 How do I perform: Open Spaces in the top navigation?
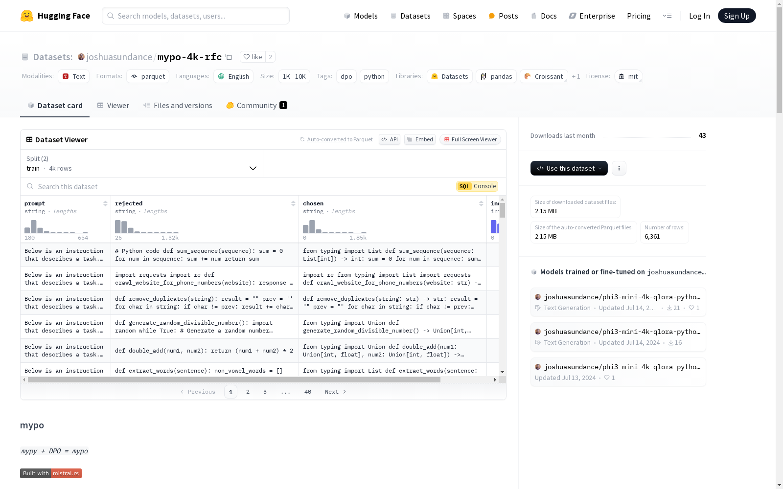[460, 16]
